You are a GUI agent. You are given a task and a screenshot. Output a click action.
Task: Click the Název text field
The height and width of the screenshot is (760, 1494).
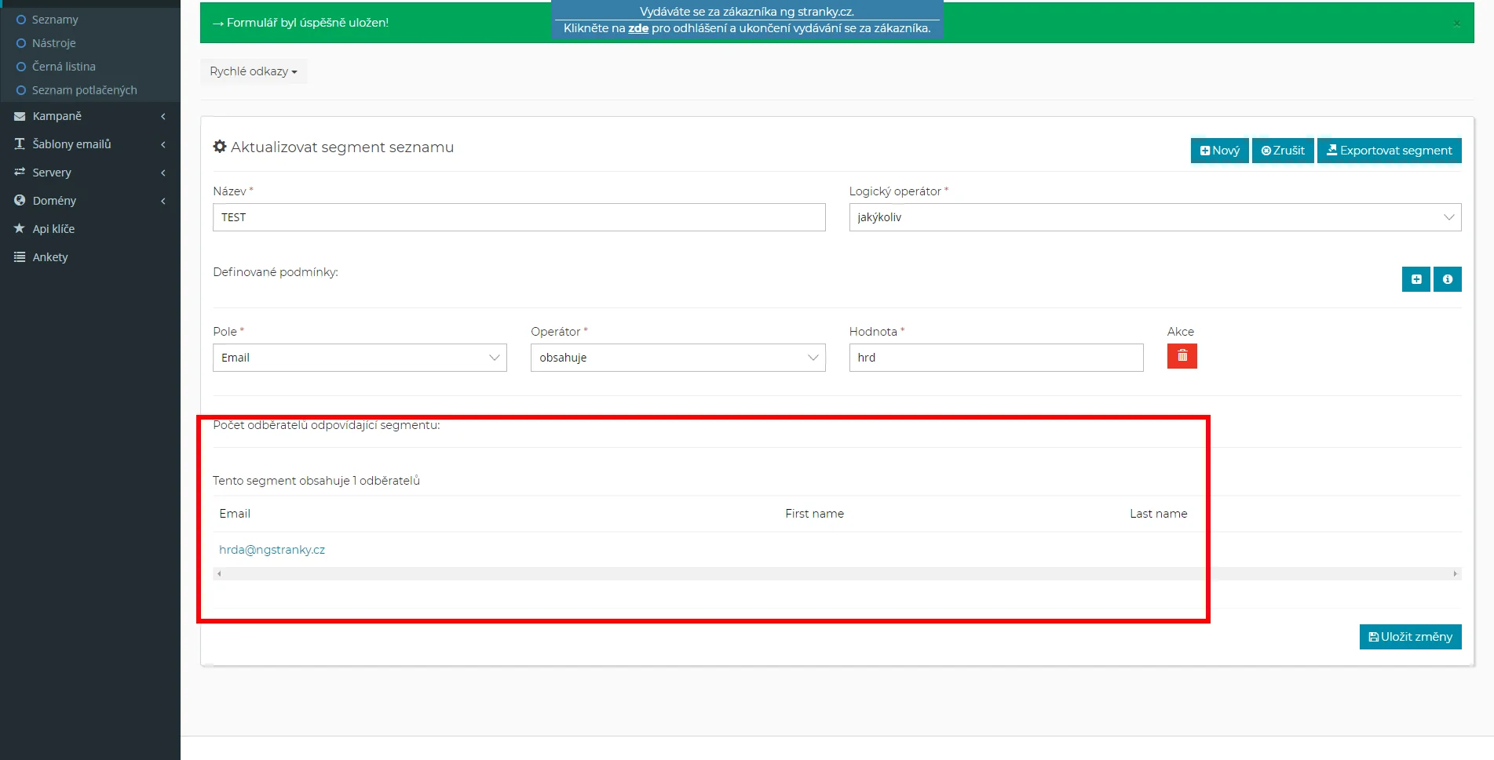coord(518,217)
